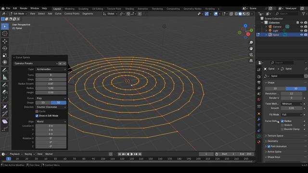The height and width of the screenshot is (173, 308).
Task: Open the File menu
Action: click(x=8, y=9)
